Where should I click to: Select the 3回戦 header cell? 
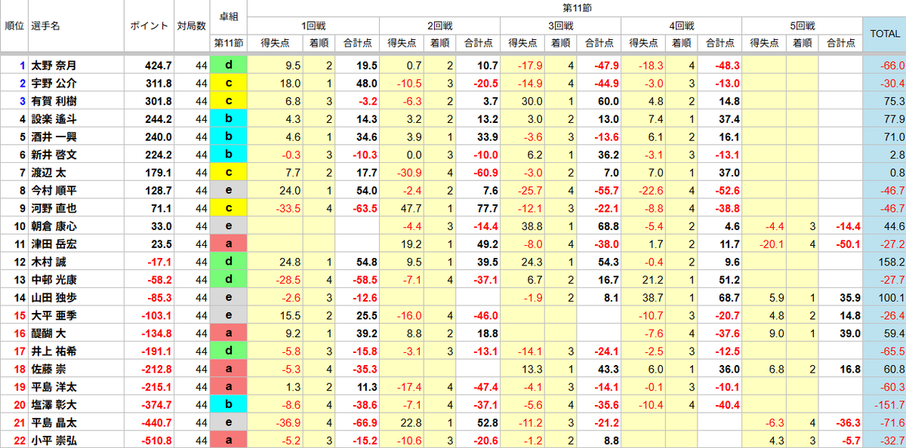[x=560, y=26]
